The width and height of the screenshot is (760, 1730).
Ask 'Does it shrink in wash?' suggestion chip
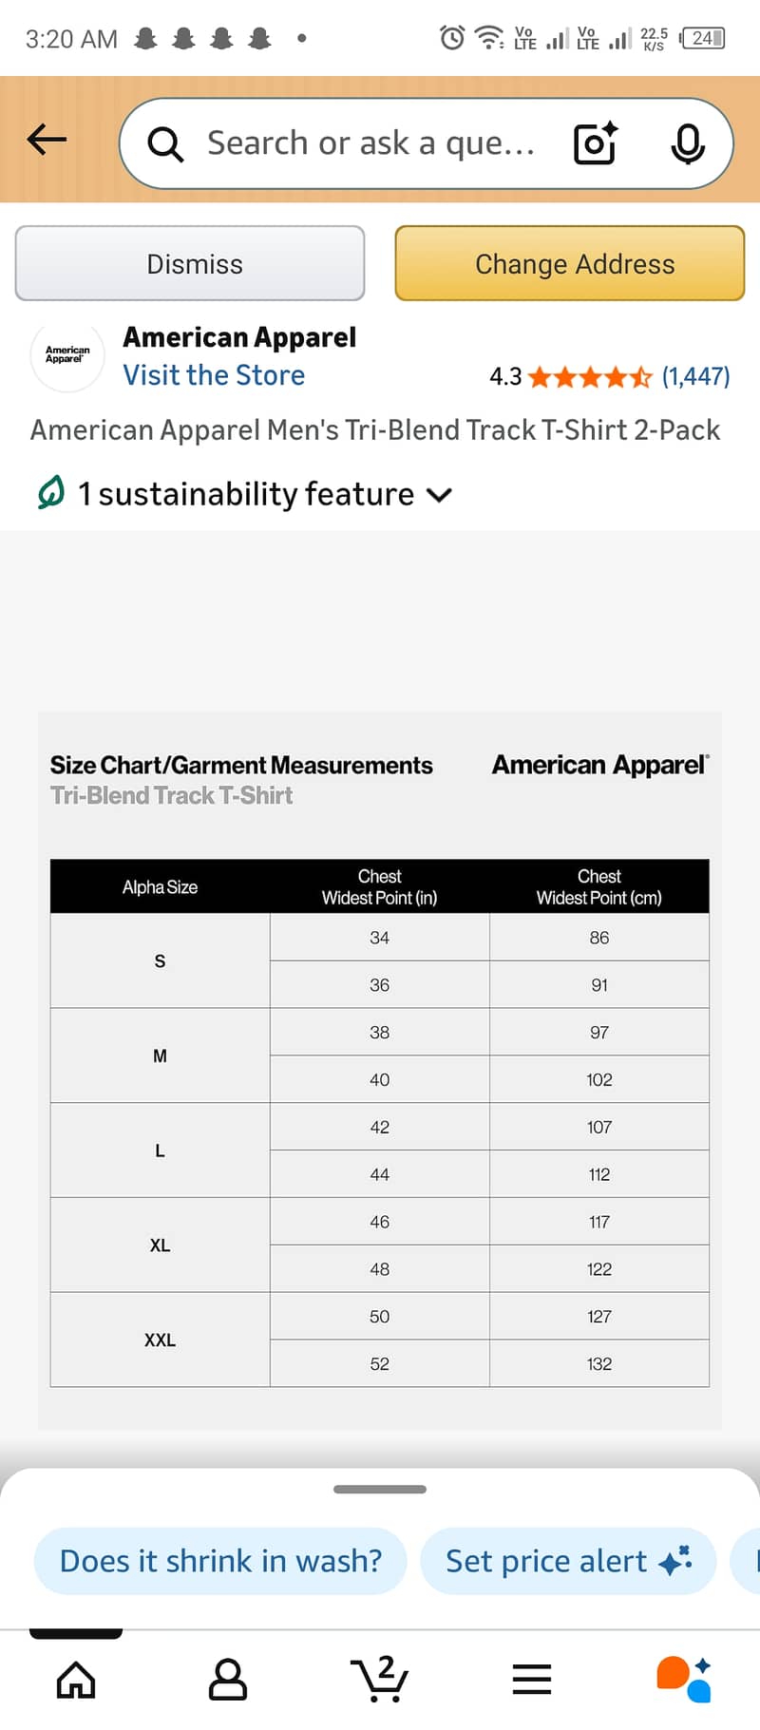click(x=220, y=1559)
